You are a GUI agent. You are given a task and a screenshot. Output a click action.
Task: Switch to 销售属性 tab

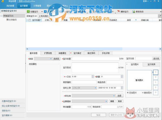(62, 53)
